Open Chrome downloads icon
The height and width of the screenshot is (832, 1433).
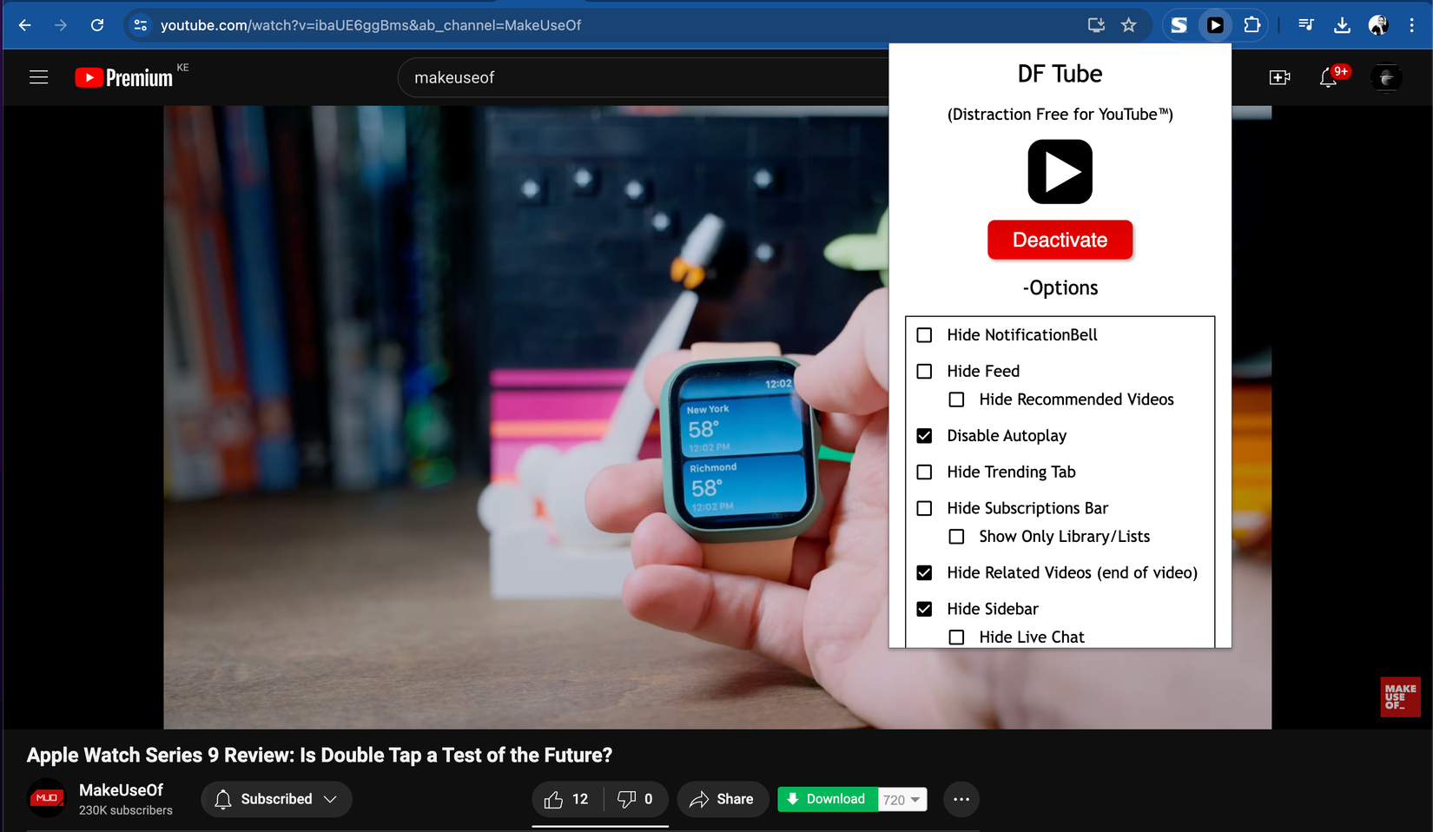coord(1342,25)
